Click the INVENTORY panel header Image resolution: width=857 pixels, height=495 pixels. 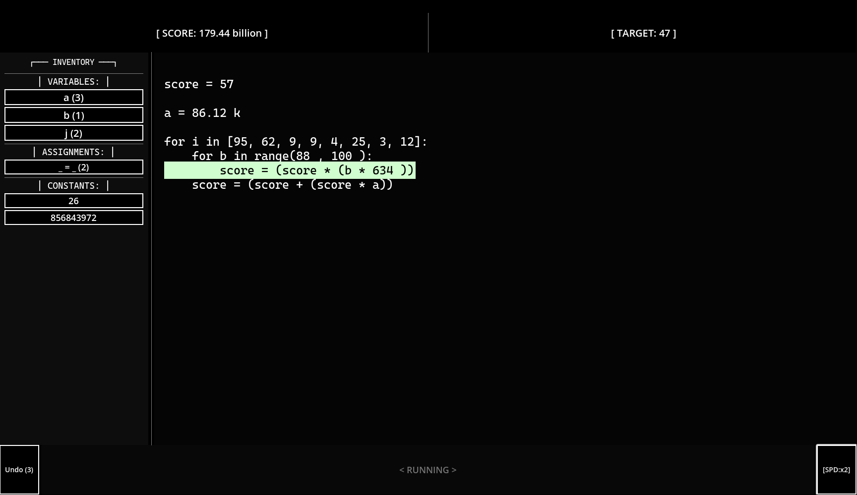coord(73,62)
